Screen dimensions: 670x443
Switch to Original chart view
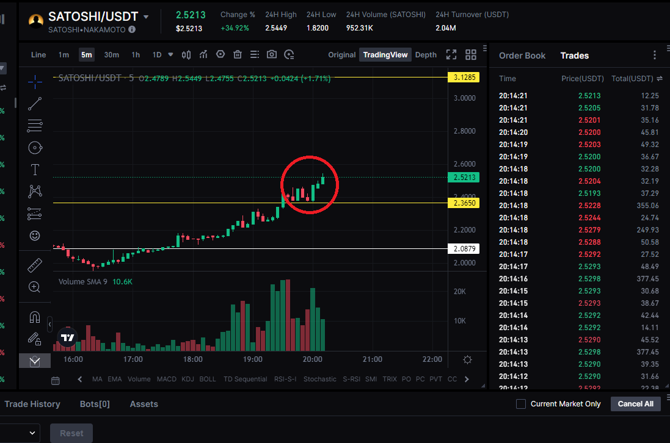[x=342, y=55]
